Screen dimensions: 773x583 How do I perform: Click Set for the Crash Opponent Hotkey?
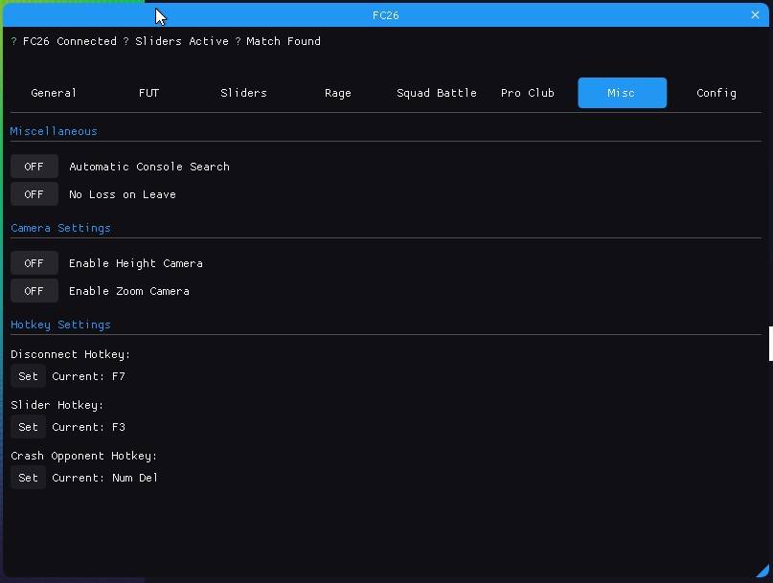click(28, 478)
